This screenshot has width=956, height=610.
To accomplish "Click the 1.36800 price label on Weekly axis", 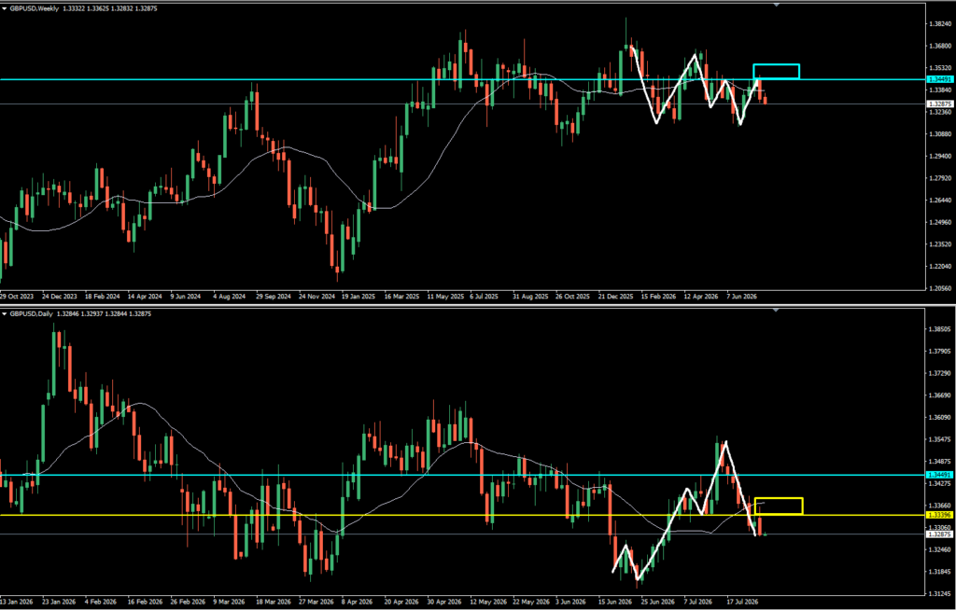I will pyautogui.click(x=939, y=46).
